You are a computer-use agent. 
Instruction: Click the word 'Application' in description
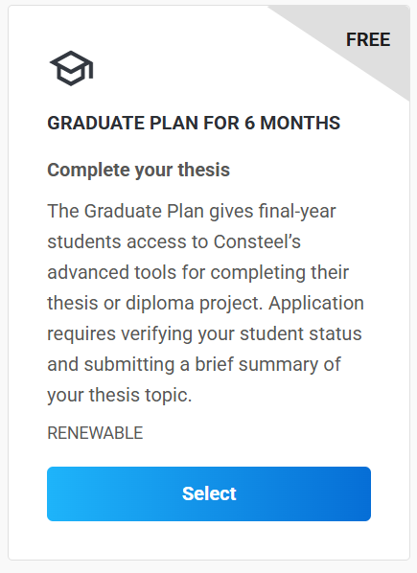pos(316,304)
